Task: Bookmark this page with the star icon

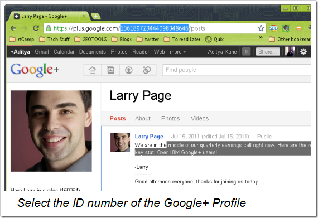Action: click(261, 28)
